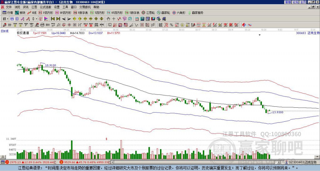320x171 pixels.
Task: Open the 板块 sector view
Action: click(20, 12)
